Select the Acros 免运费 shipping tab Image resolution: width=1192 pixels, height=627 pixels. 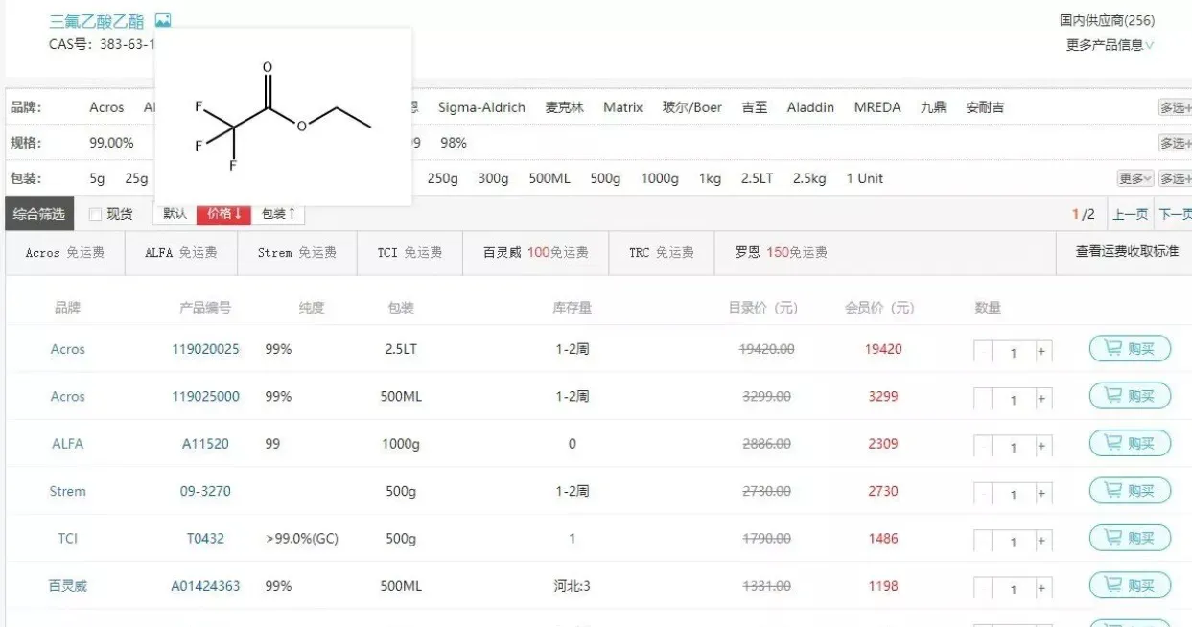point(65,253)
